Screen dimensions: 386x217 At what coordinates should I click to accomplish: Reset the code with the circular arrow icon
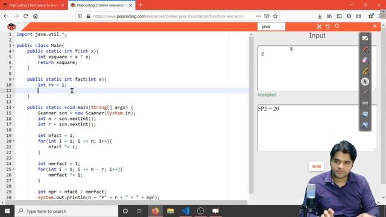tap(327, 27)
